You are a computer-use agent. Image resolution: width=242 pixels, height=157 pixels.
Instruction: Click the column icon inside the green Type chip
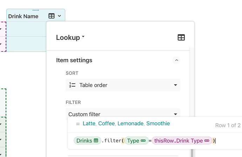click(143, 141)
